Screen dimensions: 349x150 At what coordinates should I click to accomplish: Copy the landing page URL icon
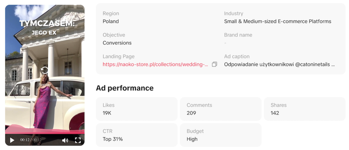214,64
